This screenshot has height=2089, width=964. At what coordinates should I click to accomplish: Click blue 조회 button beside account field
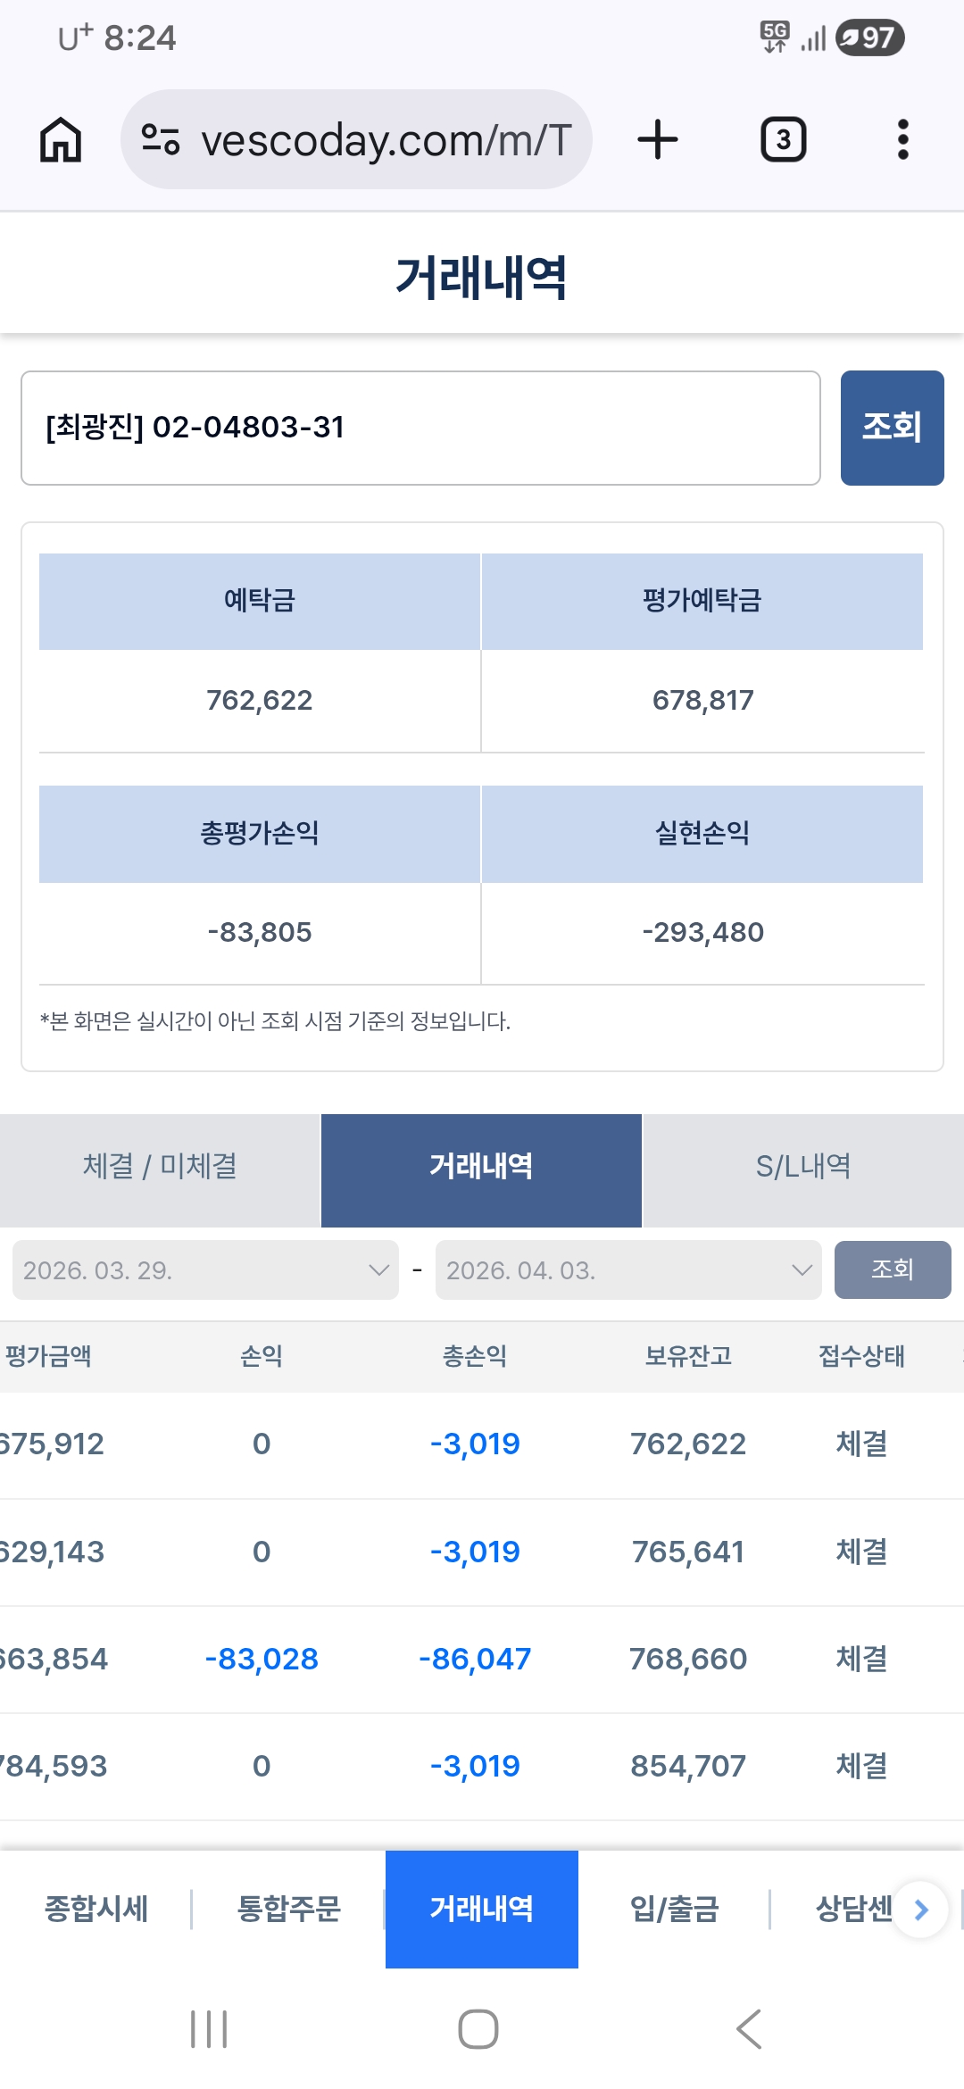tap(892, 428)
